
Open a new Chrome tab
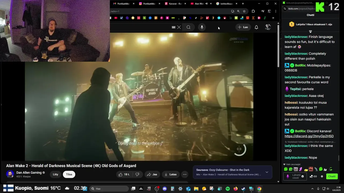pyautogui.click(x=243, y=3)
